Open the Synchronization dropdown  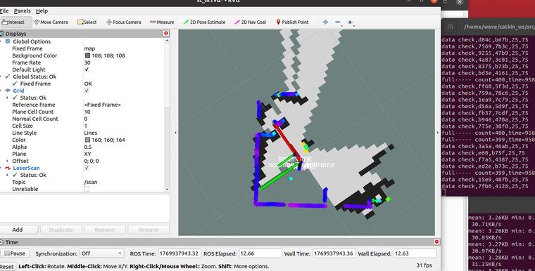(x=101, y=253)
